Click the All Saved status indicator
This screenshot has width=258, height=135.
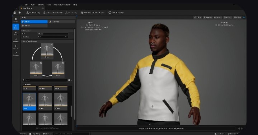pyautogui.click(x=220, y=134)
